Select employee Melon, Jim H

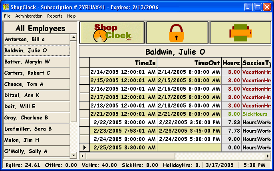[x=37, y=140]
